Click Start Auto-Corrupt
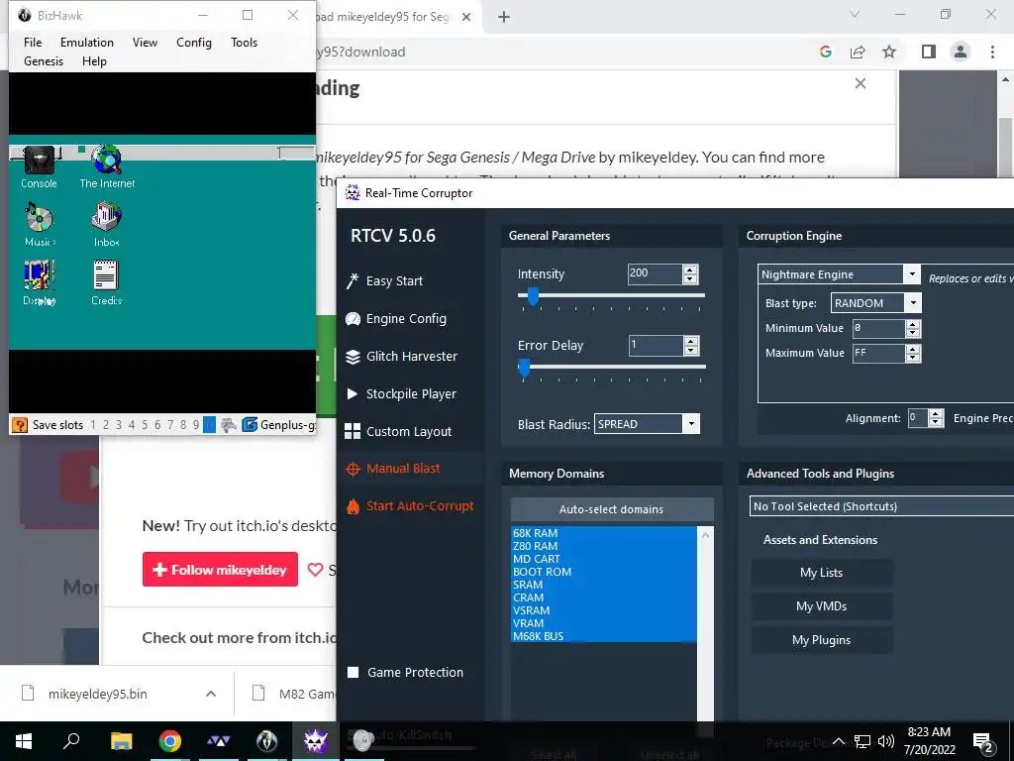The image size is (1014, 761). point(409,506)
